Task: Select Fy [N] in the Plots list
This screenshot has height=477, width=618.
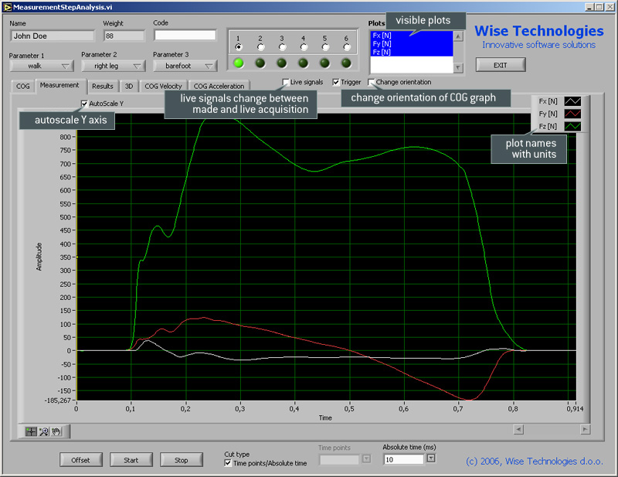Action: tap(411, 44)
